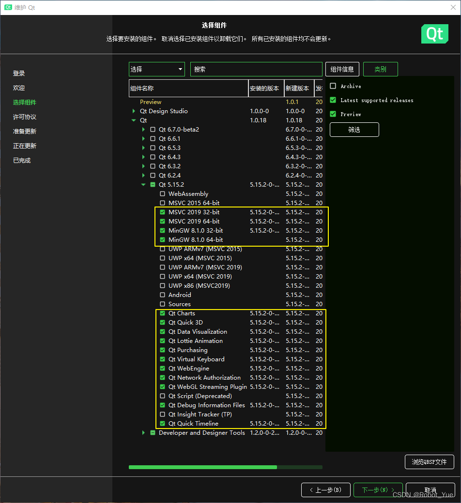Proceed with 下一步(N) button
The height and width of the screenshot is (503, 461).
click(378, 490)
